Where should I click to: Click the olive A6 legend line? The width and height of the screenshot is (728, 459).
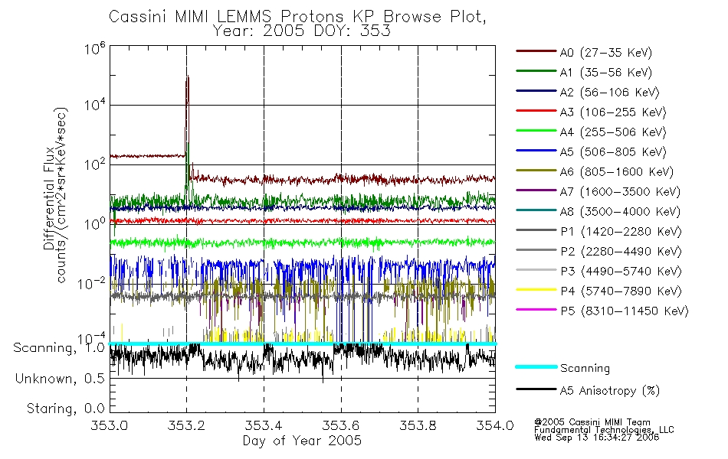pyautogui.click(x=536, y=171)
